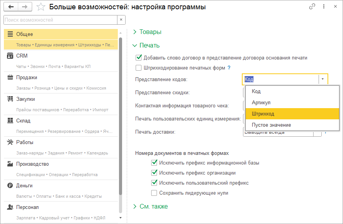Add page to favorites with star icon
343x224 pixels.
click(x=41, y=7)
